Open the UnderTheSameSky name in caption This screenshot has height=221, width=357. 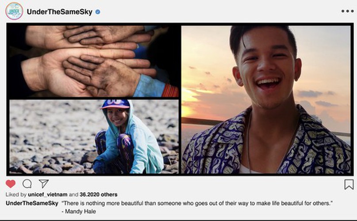tap(32, 203)
